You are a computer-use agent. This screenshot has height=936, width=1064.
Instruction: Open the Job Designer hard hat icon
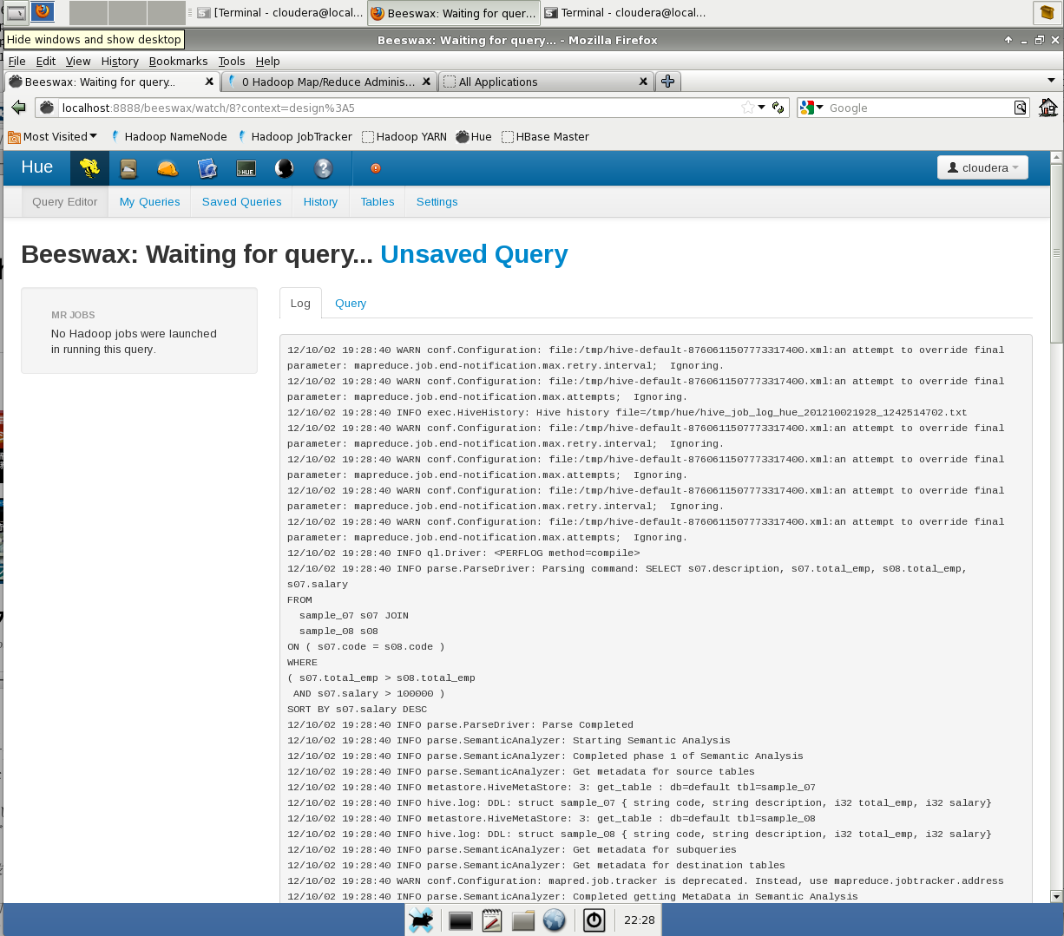click(167, 168)
